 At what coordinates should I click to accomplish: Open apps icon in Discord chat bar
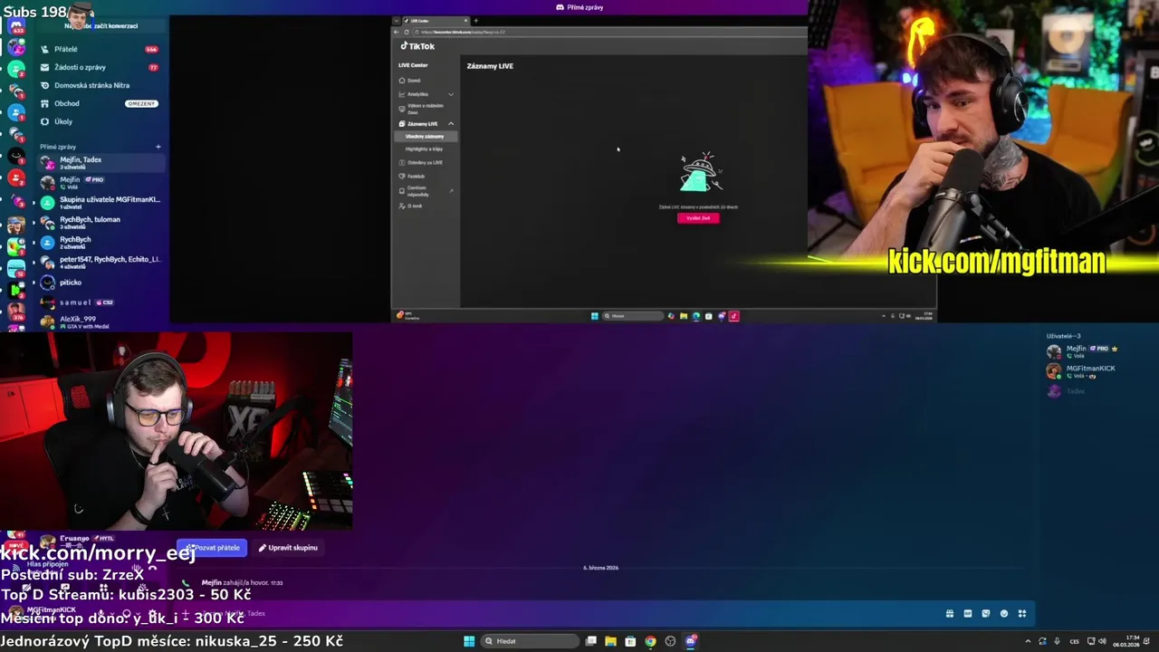(x=1021, y=613)
